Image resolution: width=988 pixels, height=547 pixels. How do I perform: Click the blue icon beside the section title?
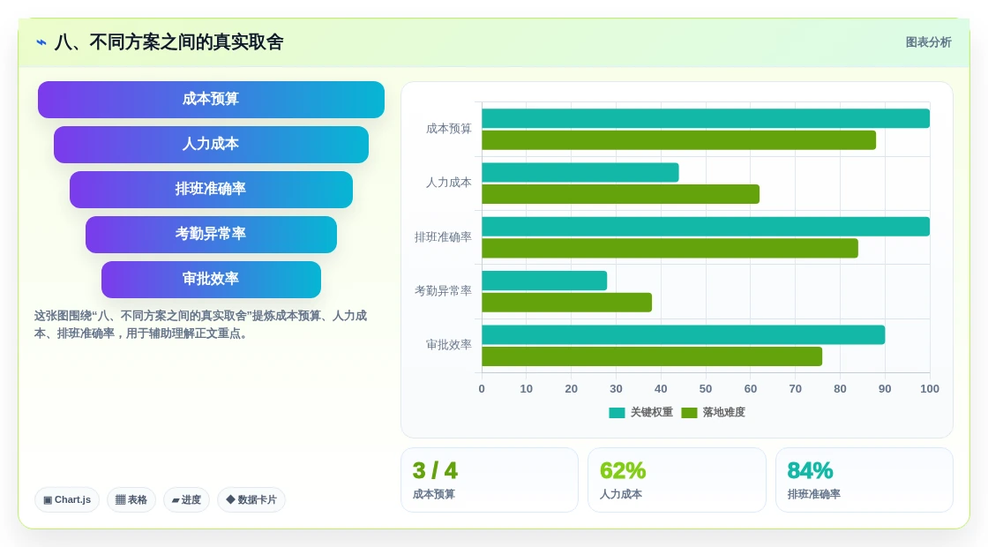click(41, 42)
